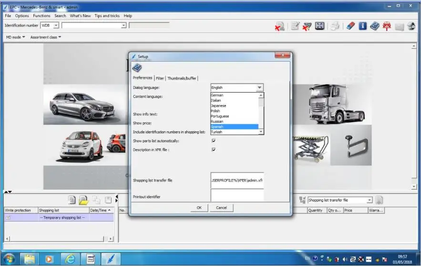Click the Printout identifier input field

coord(237,195)
